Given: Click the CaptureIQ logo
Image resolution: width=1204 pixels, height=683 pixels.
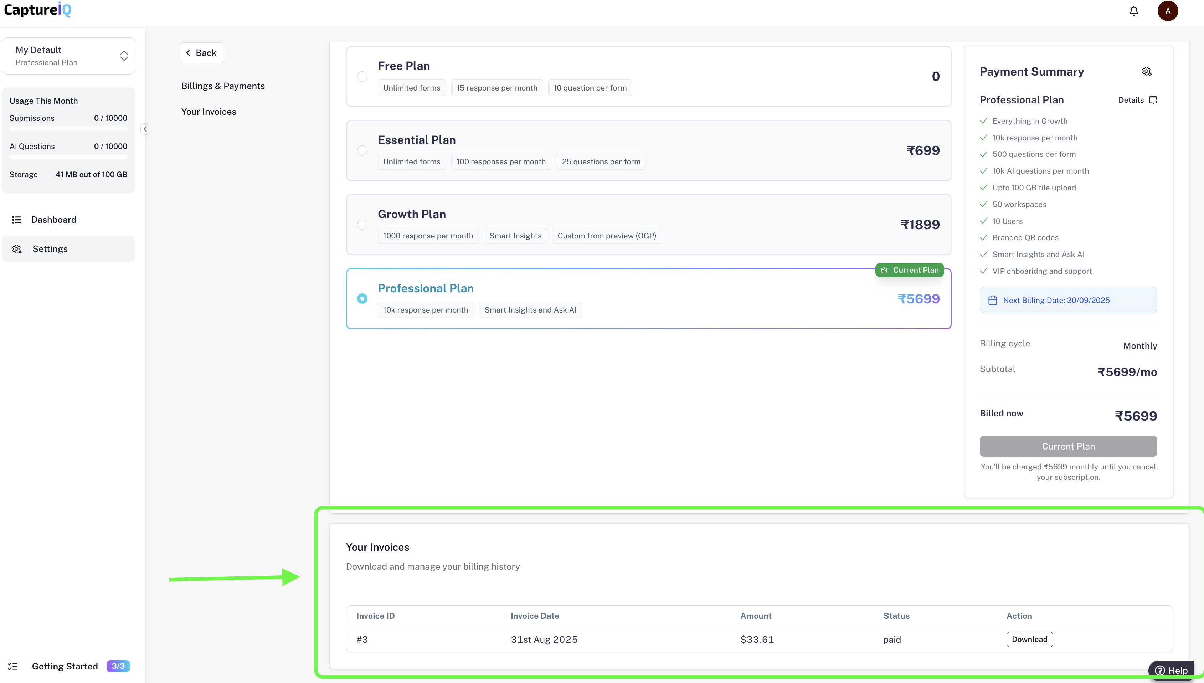Looking at the screenshot, I should (37, 10).
